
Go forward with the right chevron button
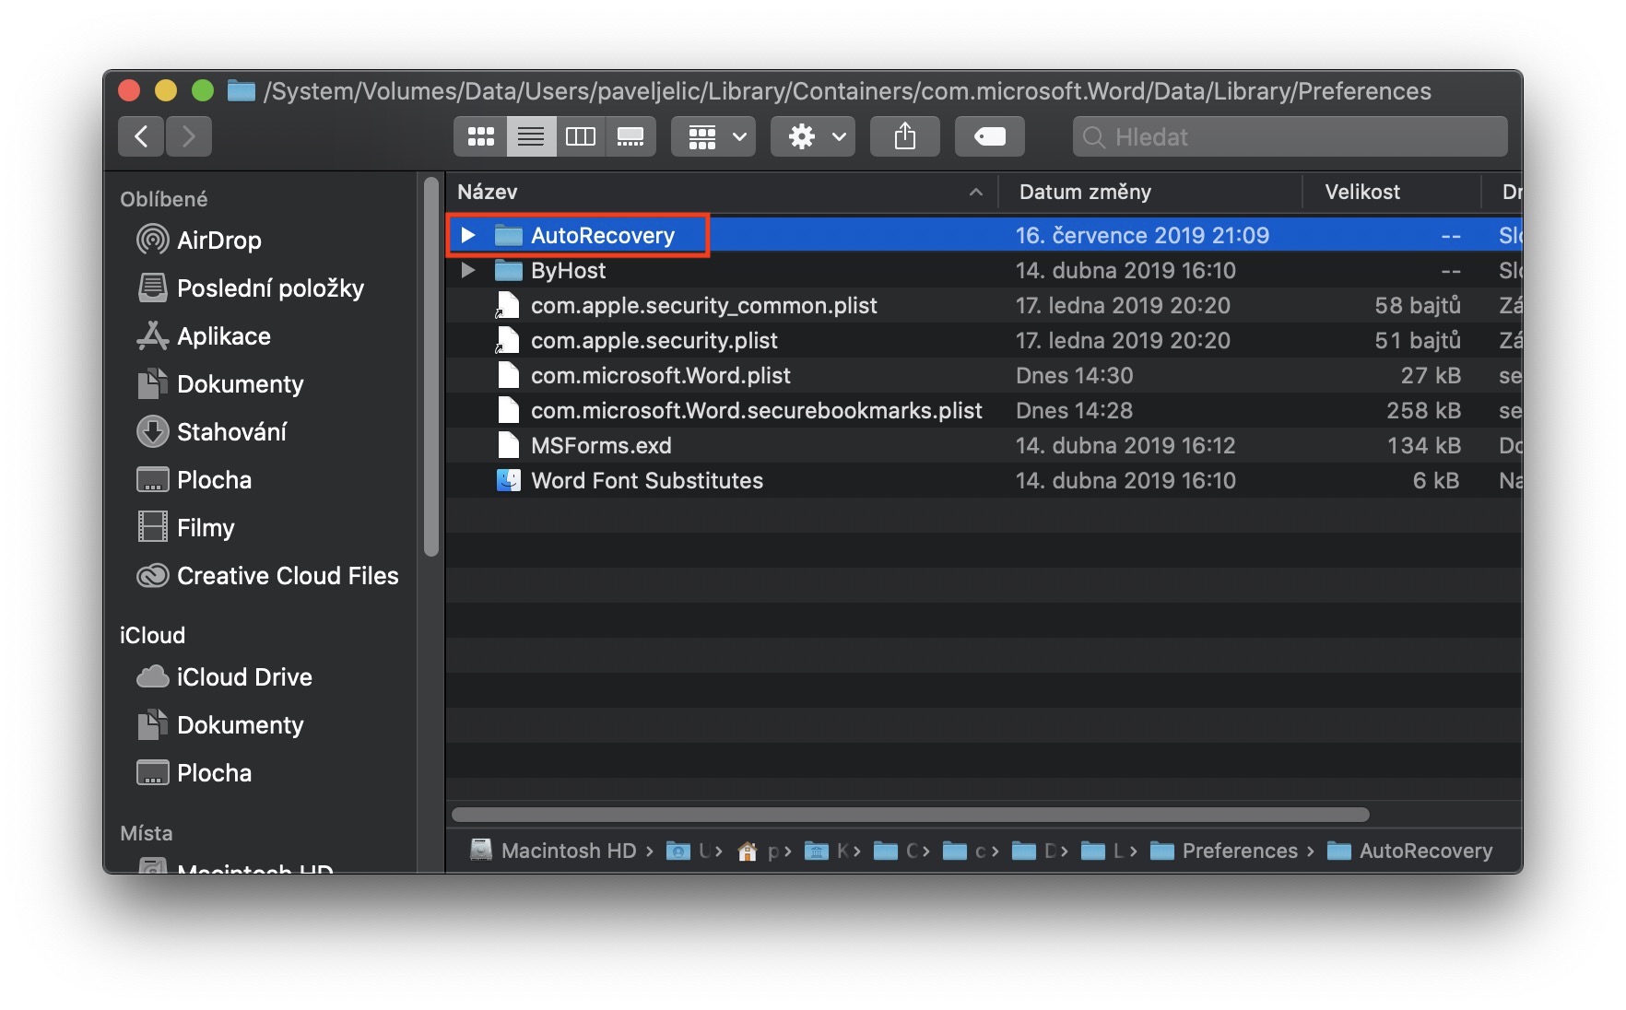(x=189, y=136)
